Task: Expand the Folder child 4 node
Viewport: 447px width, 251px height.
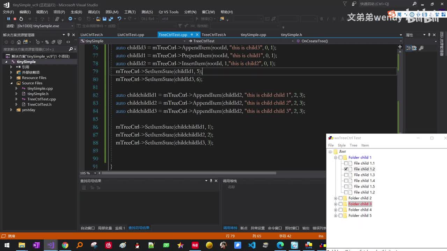Action: pos(336,210)
